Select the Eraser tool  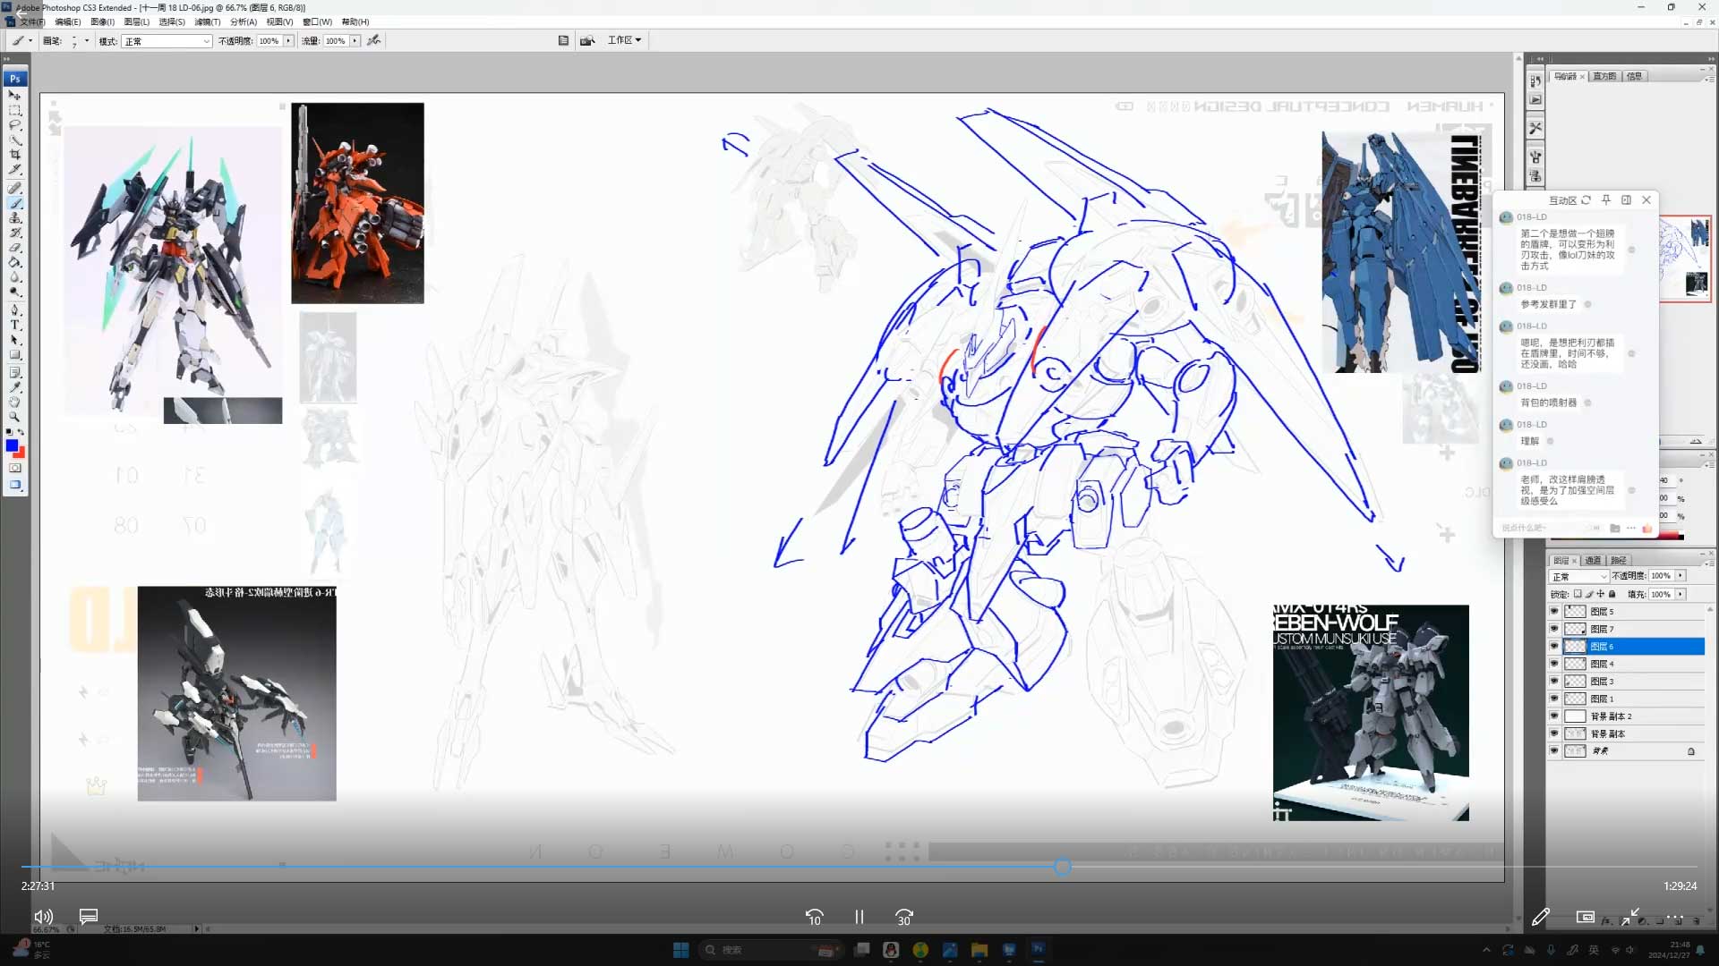[15, 248]
